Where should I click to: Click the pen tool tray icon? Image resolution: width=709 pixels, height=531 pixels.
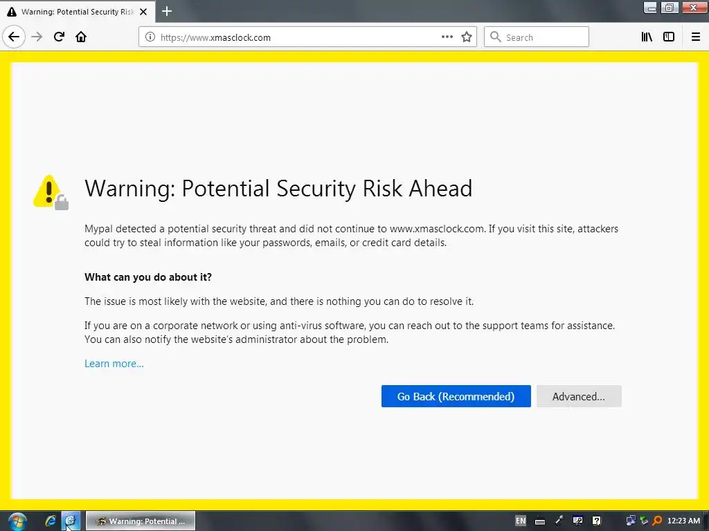coord(559,521)
